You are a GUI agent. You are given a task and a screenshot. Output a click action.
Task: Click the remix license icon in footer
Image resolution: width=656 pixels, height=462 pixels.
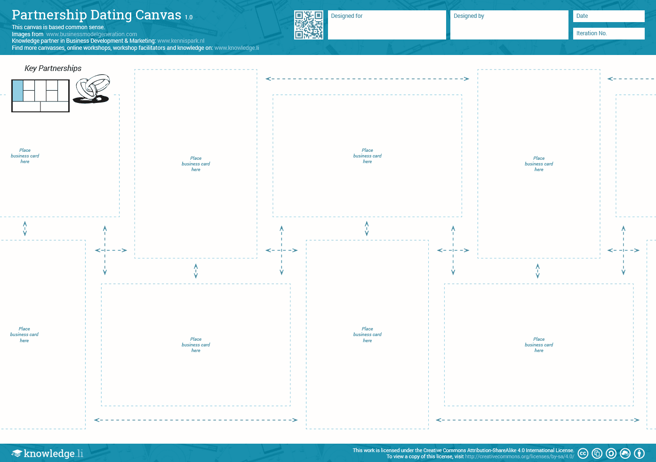pyautogui.click(x=625, y=453)
